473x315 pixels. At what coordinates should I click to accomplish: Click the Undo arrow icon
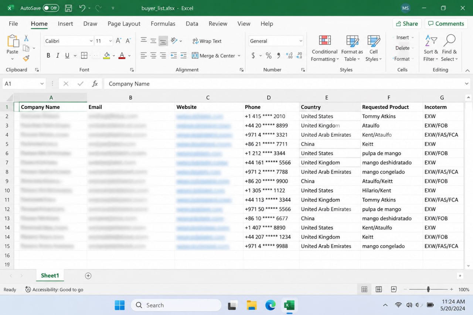tap(82, 8)
